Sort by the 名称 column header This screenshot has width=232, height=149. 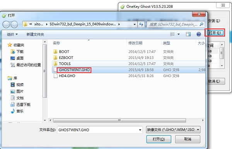click(56, 43)
